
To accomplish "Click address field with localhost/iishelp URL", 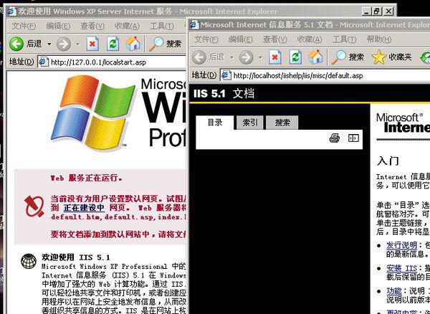I will (326, 75).
